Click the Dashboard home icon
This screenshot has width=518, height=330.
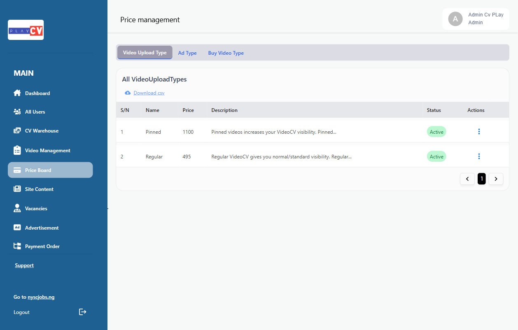pyautogui.click(x=17, y=93)
